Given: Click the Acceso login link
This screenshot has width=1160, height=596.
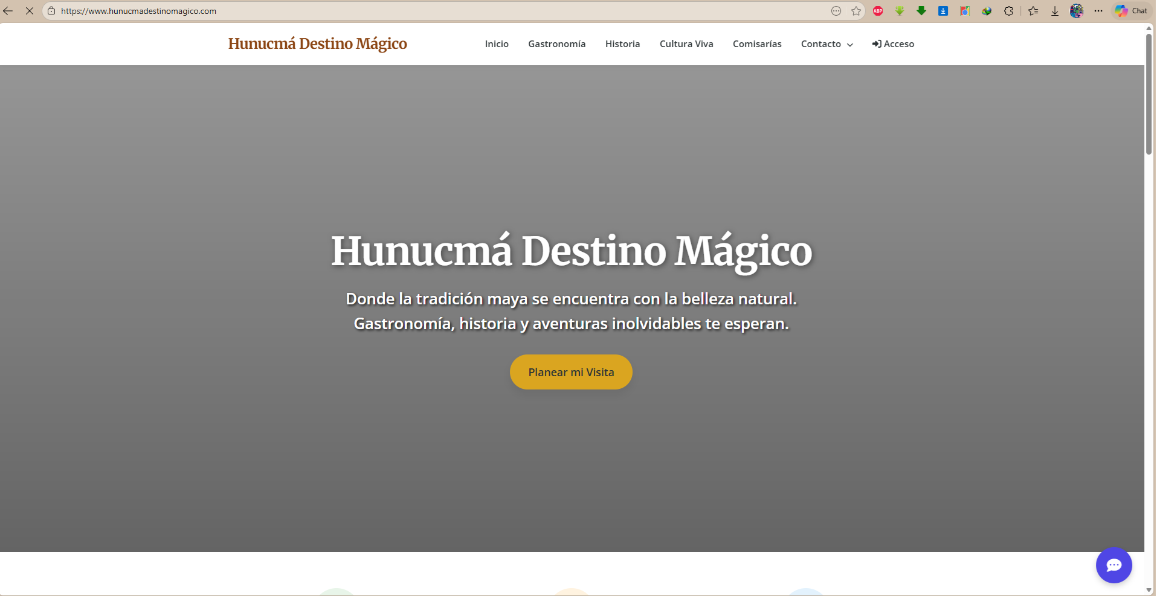Looking at the screenshot, I should [x=893, y=44].
